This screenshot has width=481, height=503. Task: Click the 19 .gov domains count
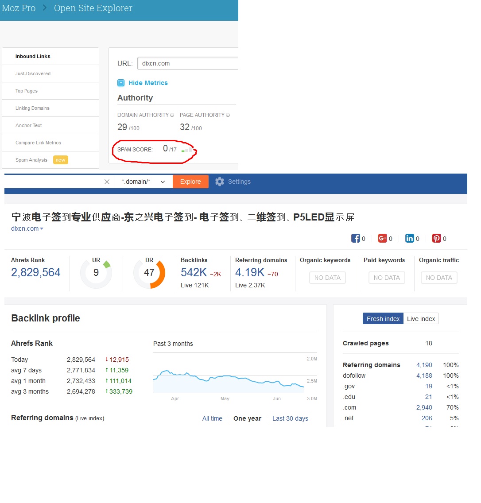point(429,386)
